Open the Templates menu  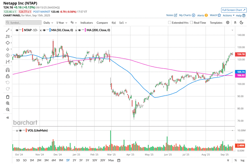pos(216,23)
